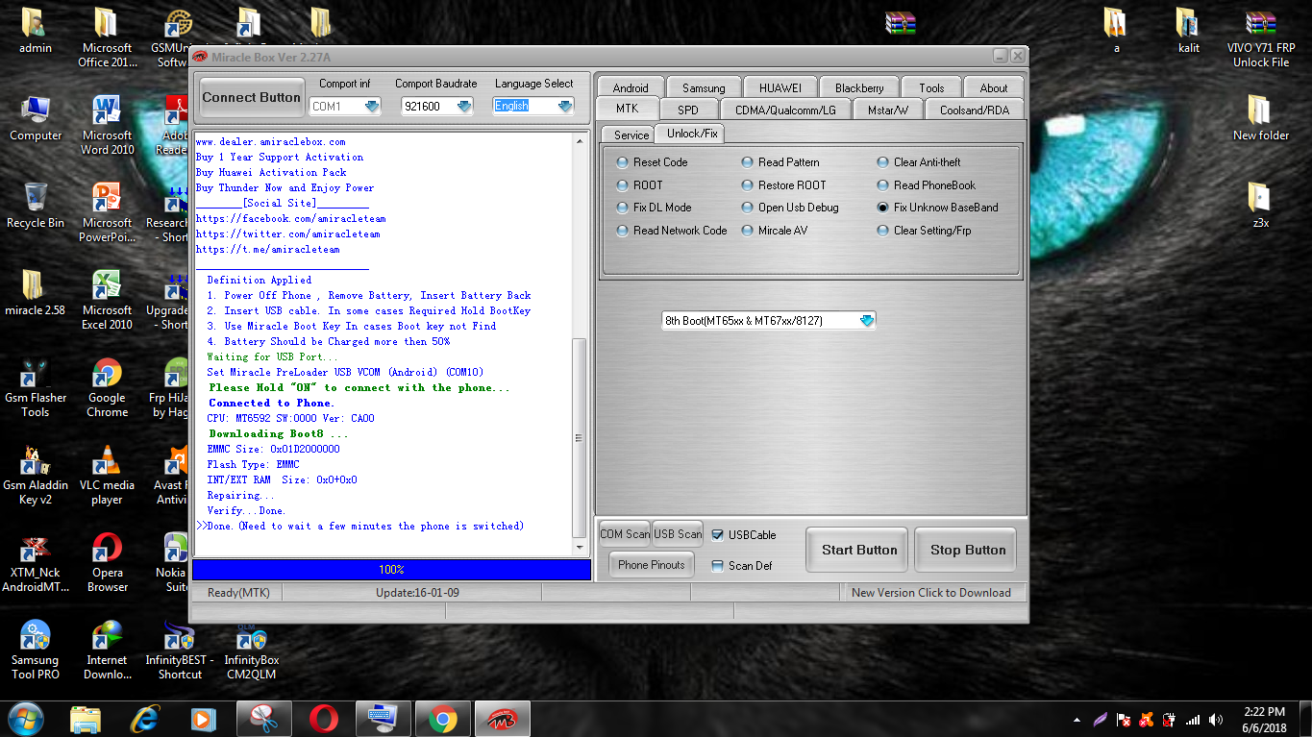
Task: Select the ROOT radio option
Action: (640, 185)
